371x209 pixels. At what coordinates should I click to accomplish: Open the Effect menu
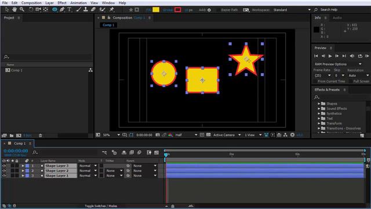pos(62,3)
